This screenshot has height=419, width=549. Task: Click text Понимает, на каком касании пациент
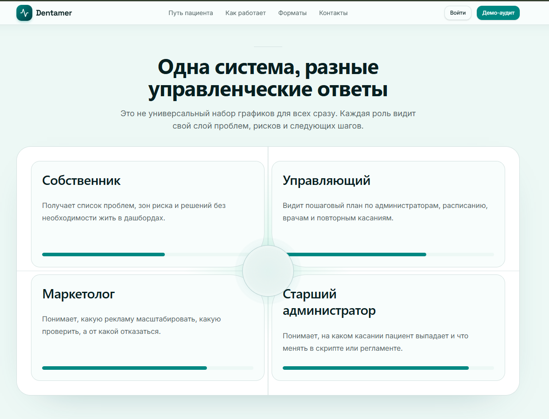click(x=375, y=342)
